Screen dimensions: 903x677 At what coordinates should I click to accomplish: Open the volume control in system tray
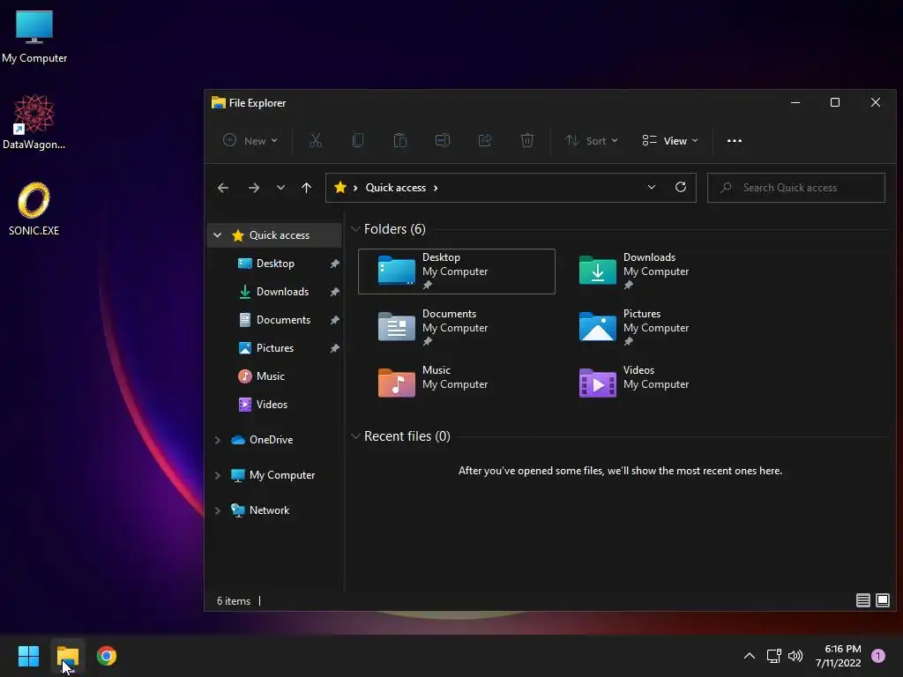[795, 656]
